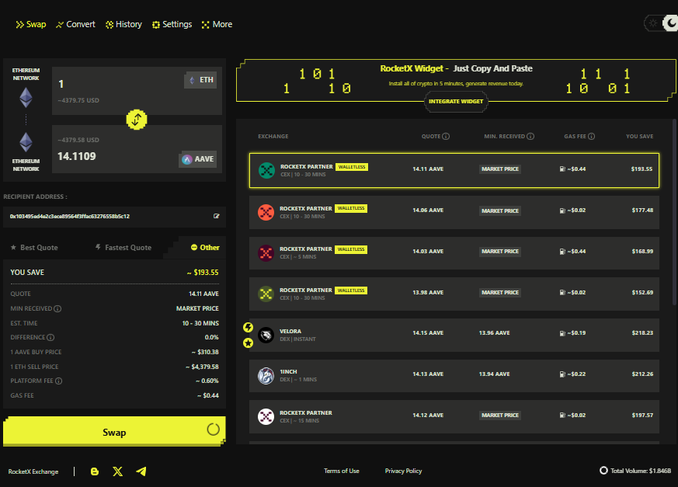The image size is (678, 487).
Task: Click the refresh spinner on the Swap button
Action: (x=213, y=430)
